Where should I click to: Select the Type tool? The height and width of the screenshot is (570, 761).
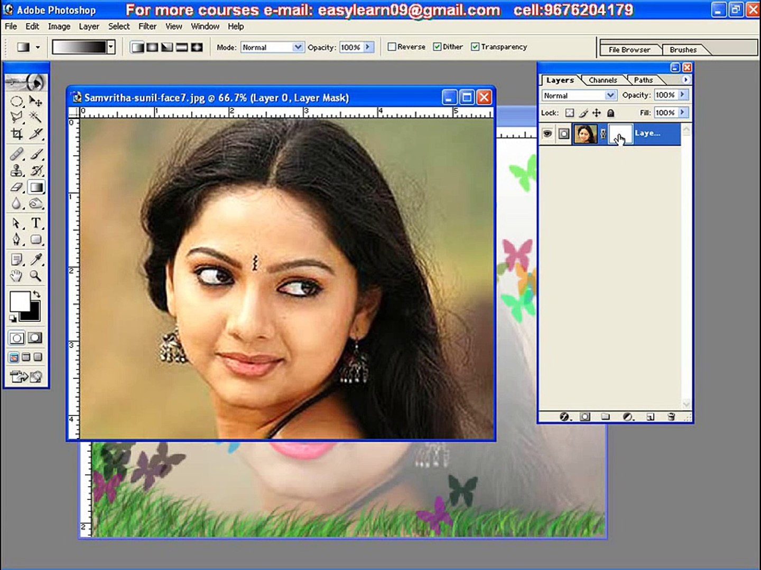tap(36, 223)
